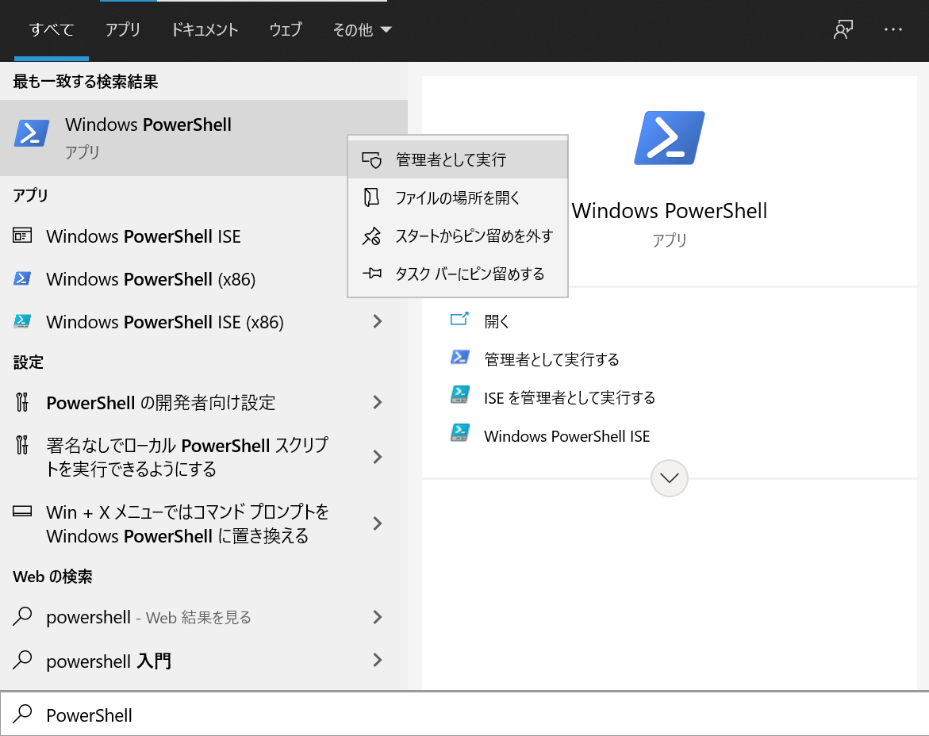Click the large PowerShell logo in preview pane
929x736 pixels.
[x=670, y=138]
